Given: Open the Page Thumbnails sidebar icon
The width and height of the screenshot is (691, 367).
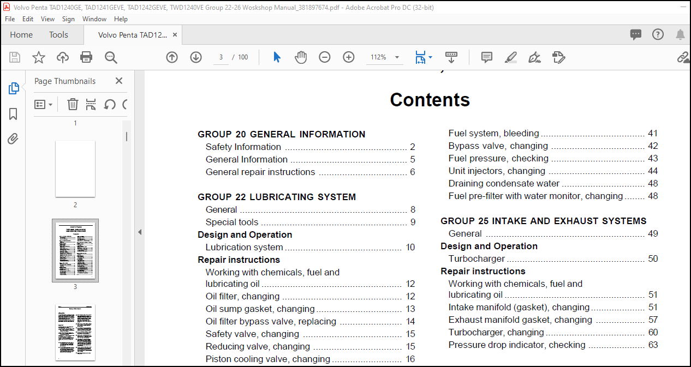Looking at the screenshot, I should pyautogui.click(x=14, y=88).
